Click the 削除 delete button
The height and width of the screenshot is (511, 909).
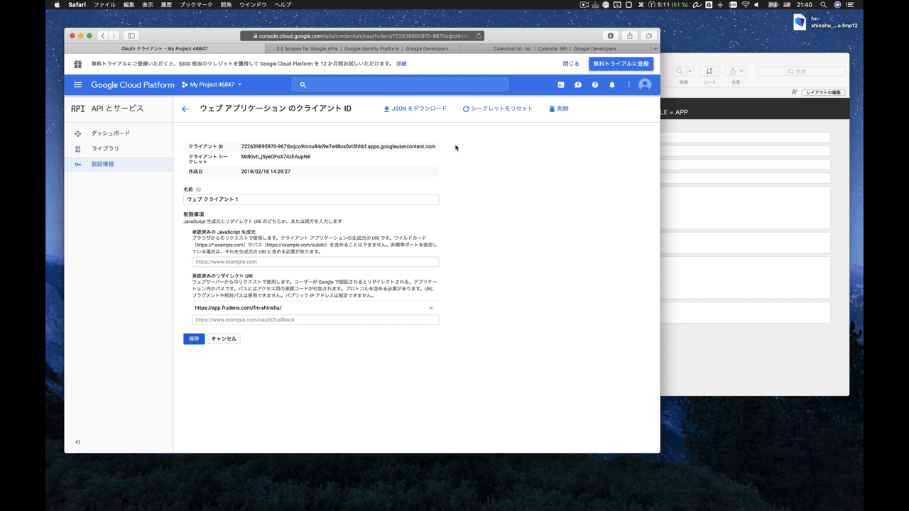pos(559,109)
